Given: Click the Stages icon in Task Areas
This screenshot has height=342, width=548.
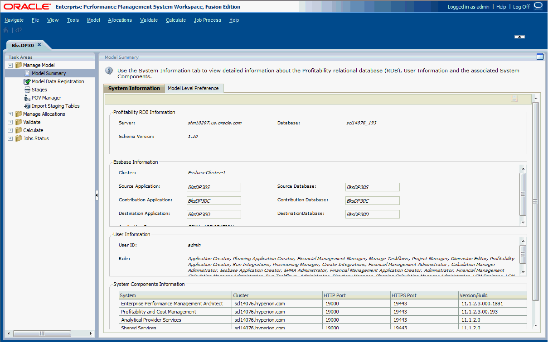Looking at the screenshot, I should click(27, 90).
